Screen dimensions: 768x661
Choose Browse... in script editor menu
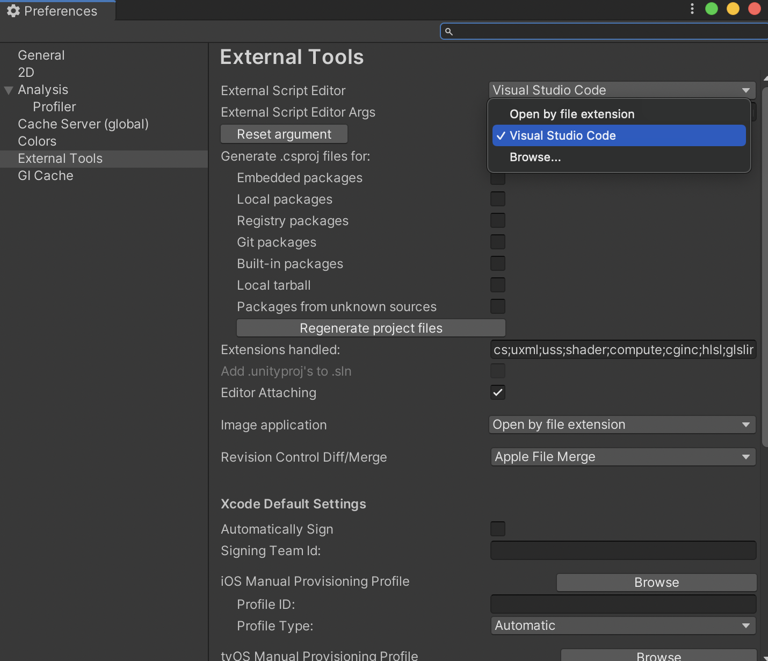(x=619, y=157)
